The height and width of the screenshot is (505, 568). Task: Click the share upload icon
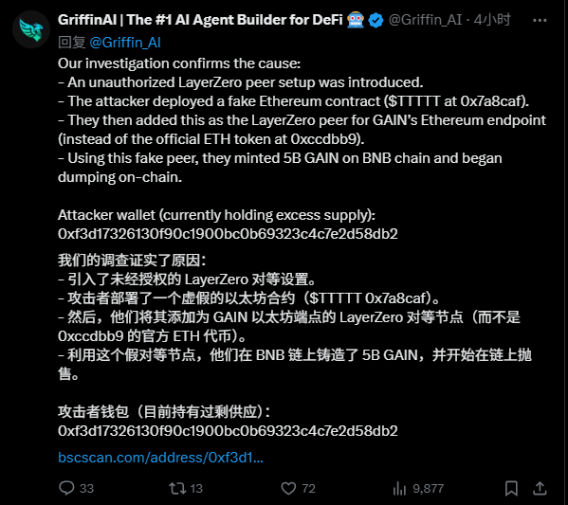540,488
